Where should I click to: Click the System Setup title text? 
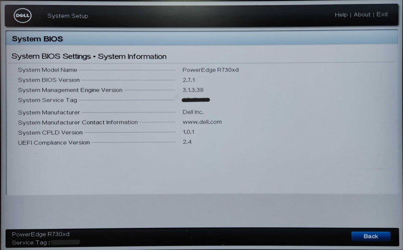point(68,16)
